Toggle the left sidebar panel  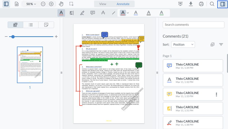pos(6,4)
